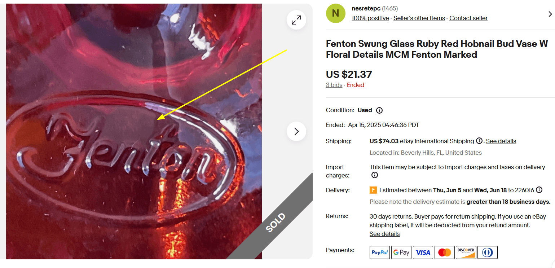Click the orange delivery flag icon
This screenshot has height=268, width=555.
tap(374, 189)
